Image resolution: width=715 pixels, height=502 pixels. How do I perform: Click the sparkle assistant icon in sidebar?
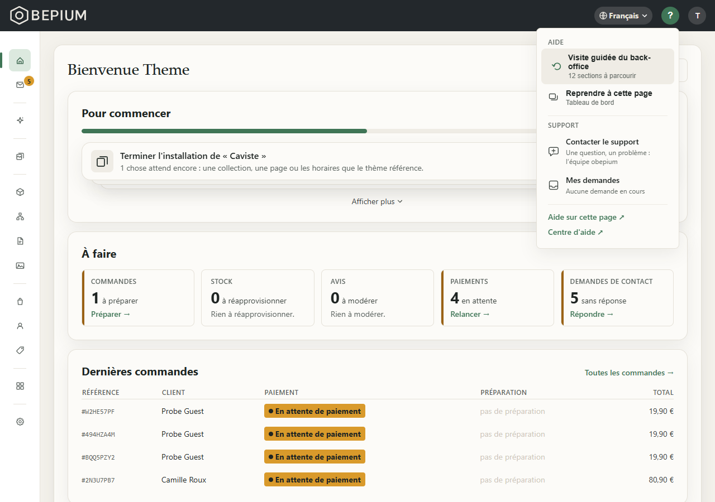pos(20,120)
